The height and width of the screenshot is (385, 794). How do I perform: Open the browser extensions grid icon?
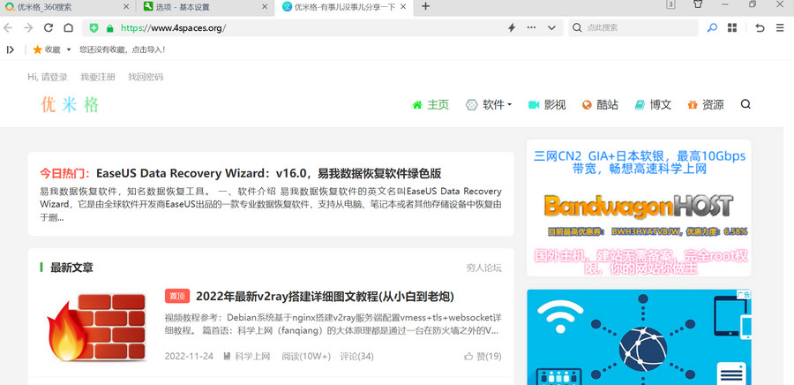[732, 28]
